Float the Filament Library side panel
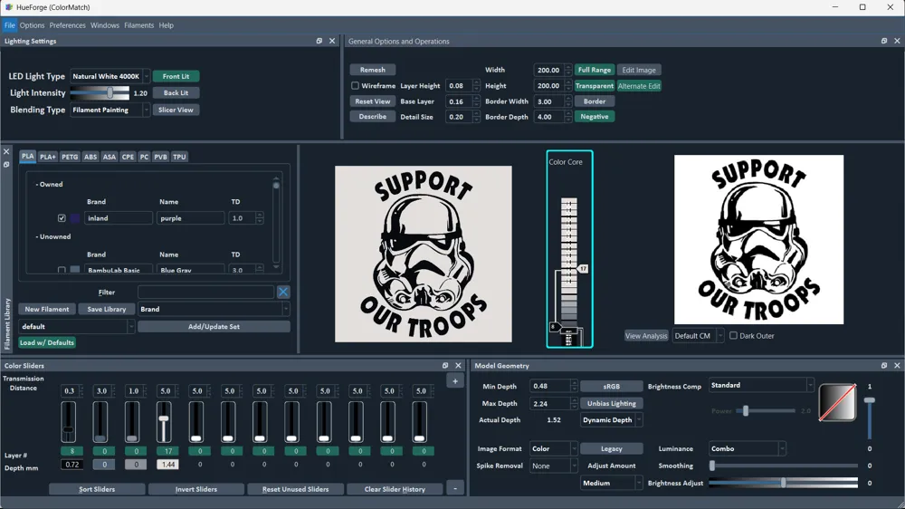905x509 pixels. pos(6,165)
